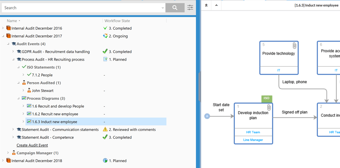Click the Statement Audit - Competence icon
Viewport: 340px width, 168px height.
[x=19, y=137]
